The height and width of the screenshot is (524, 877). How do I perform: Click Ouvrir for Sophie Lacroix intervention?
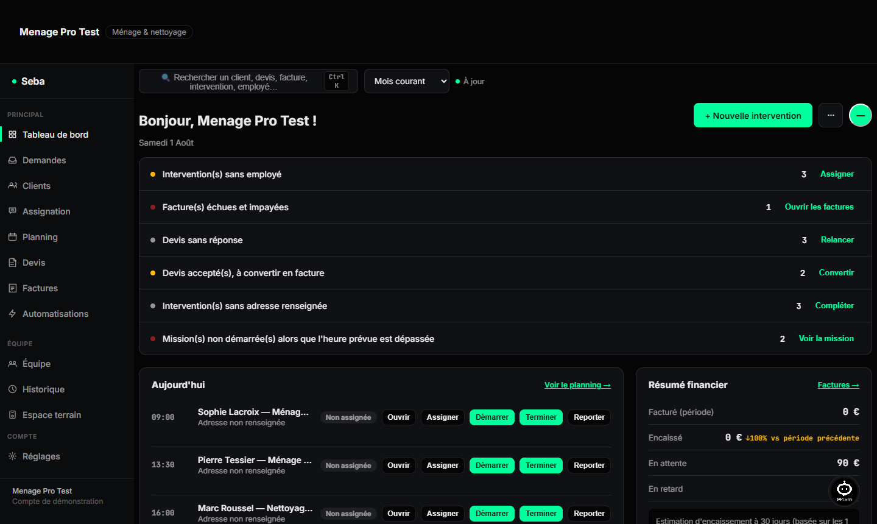click(x=399, y=417)
